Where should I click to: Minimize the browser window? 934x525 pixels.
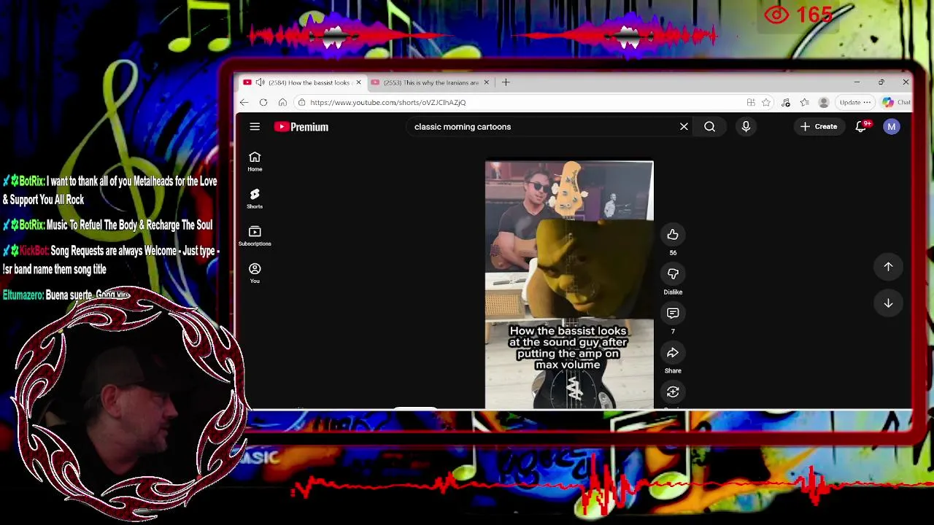857,82
